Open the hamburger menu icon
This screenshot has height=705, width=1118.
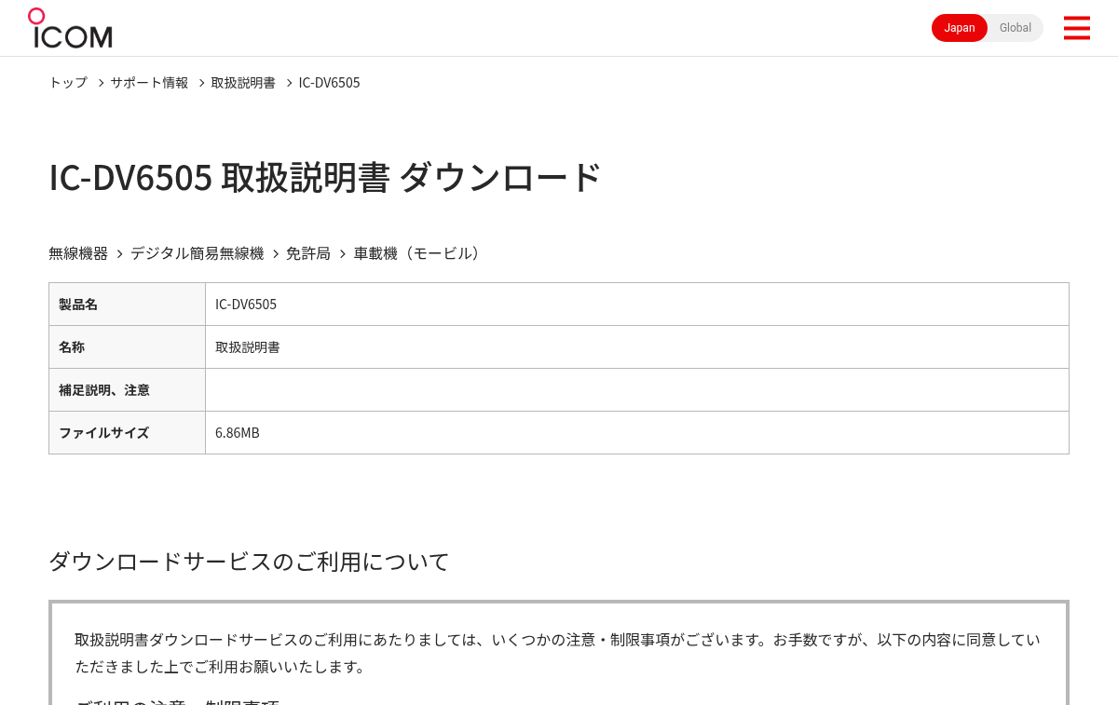tap(1076, 28)
